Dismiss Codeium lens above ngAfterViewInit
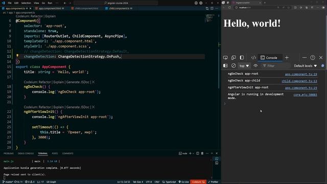Image resolution: width=327 pixels, height=184 pixels. pyautogui.click(x=93, y=107)
